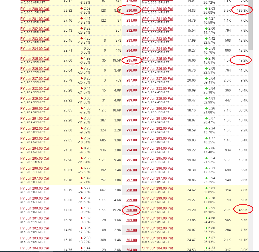The width and height of the screenshot is (259, 252).
Task: Open the Jun 287.00 Call link
Action: [x=35, y=79]
